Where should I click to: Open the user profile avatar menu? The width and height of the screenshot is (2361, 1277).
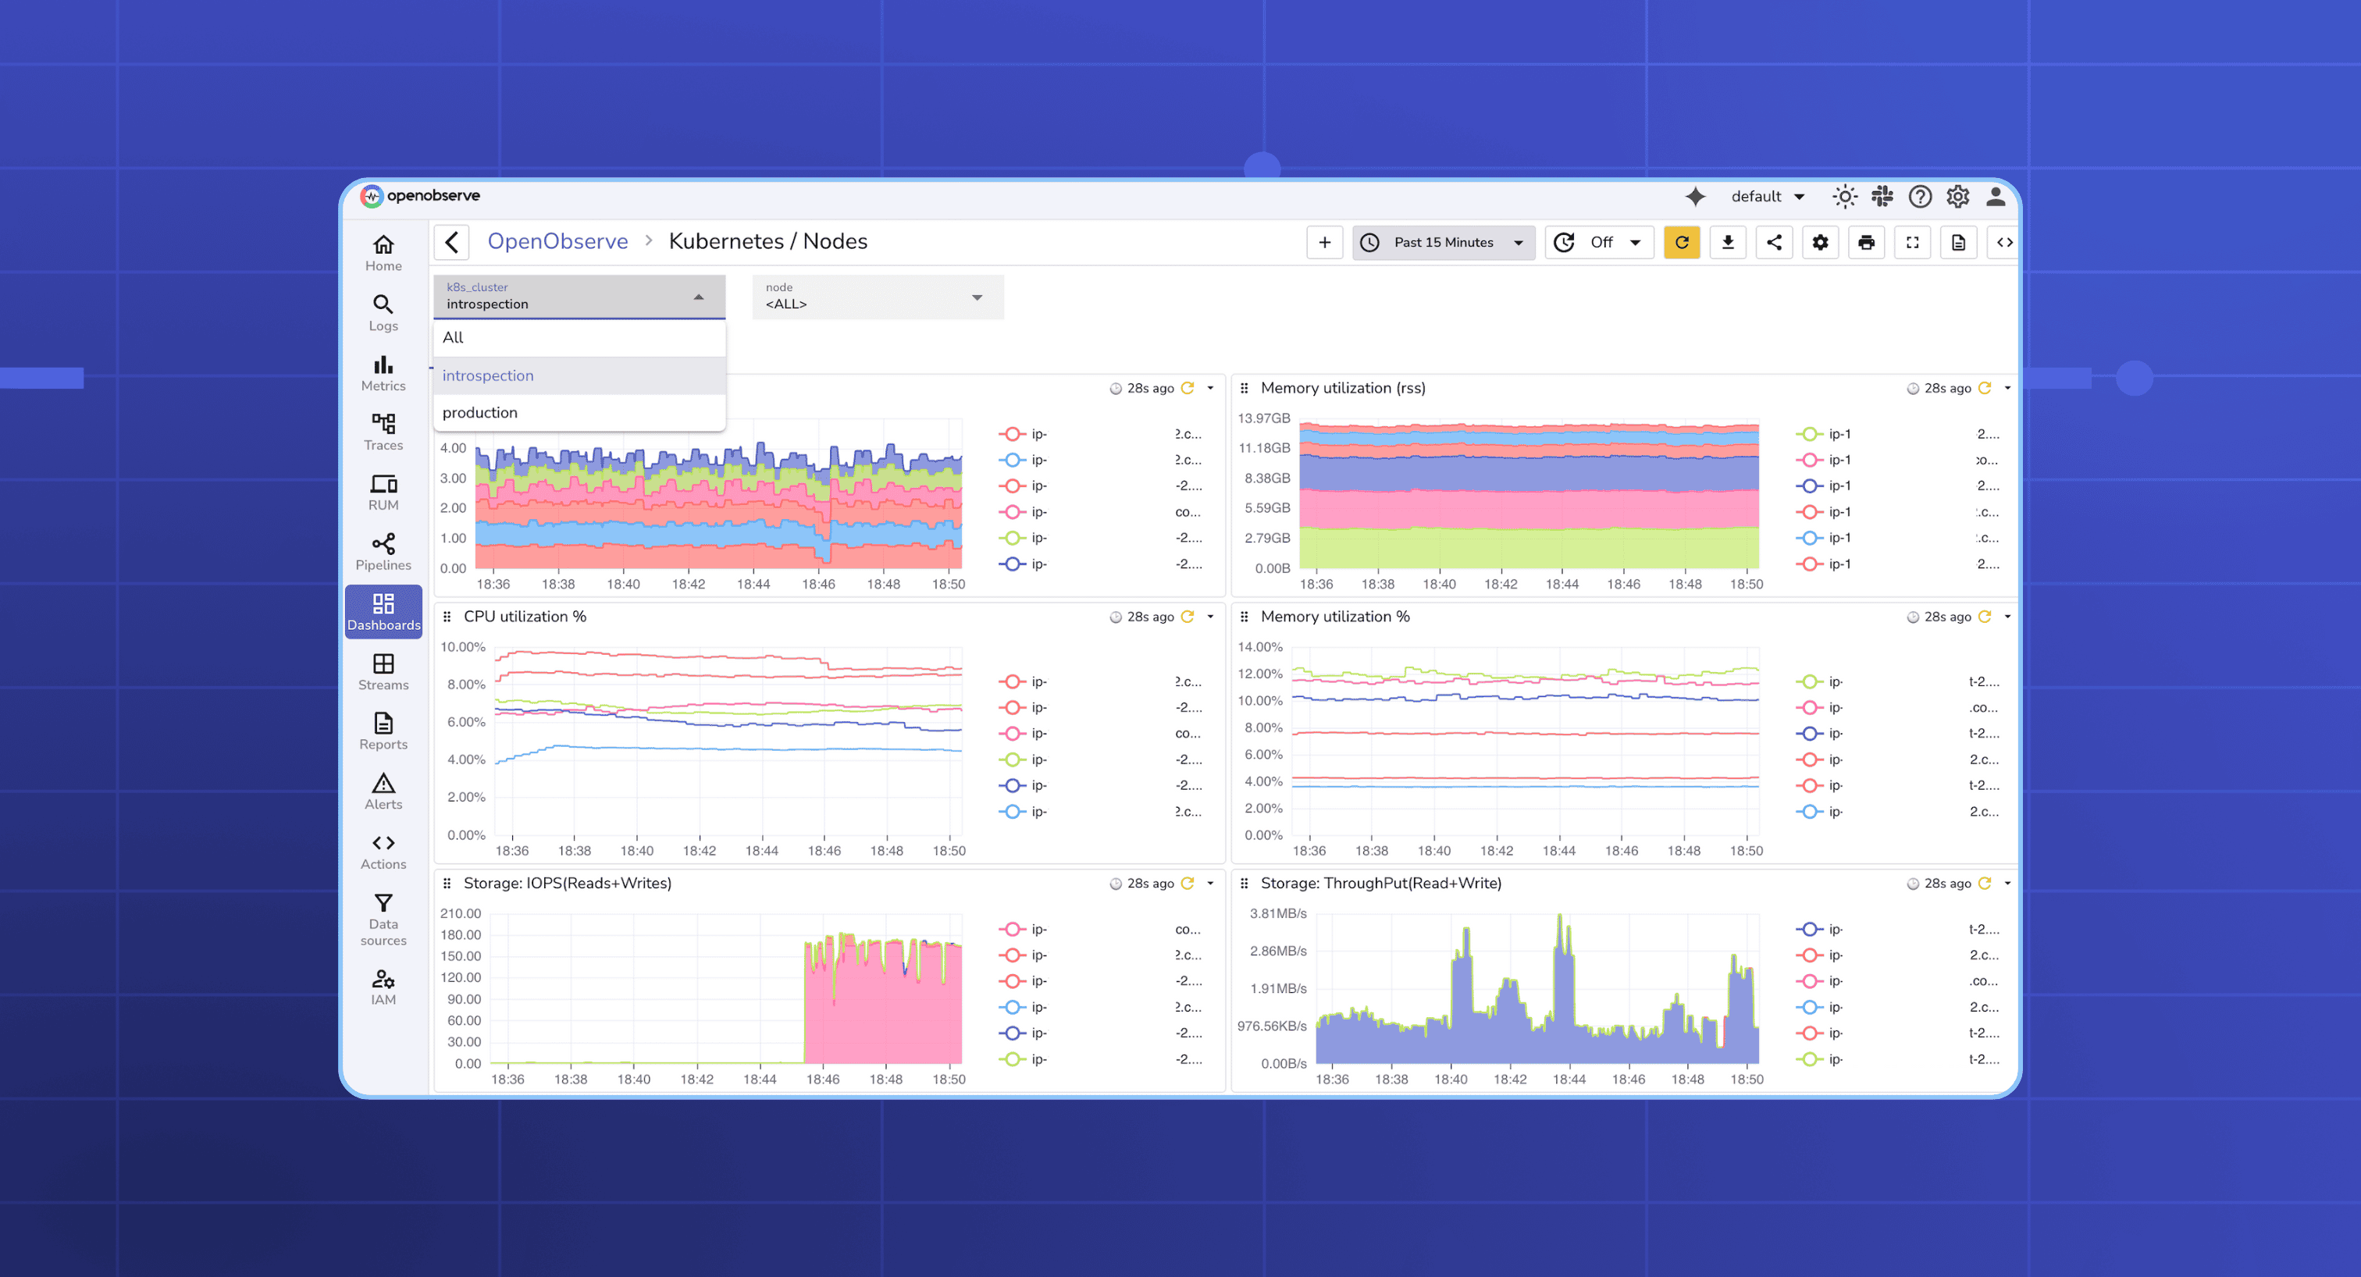(1996, 196)
